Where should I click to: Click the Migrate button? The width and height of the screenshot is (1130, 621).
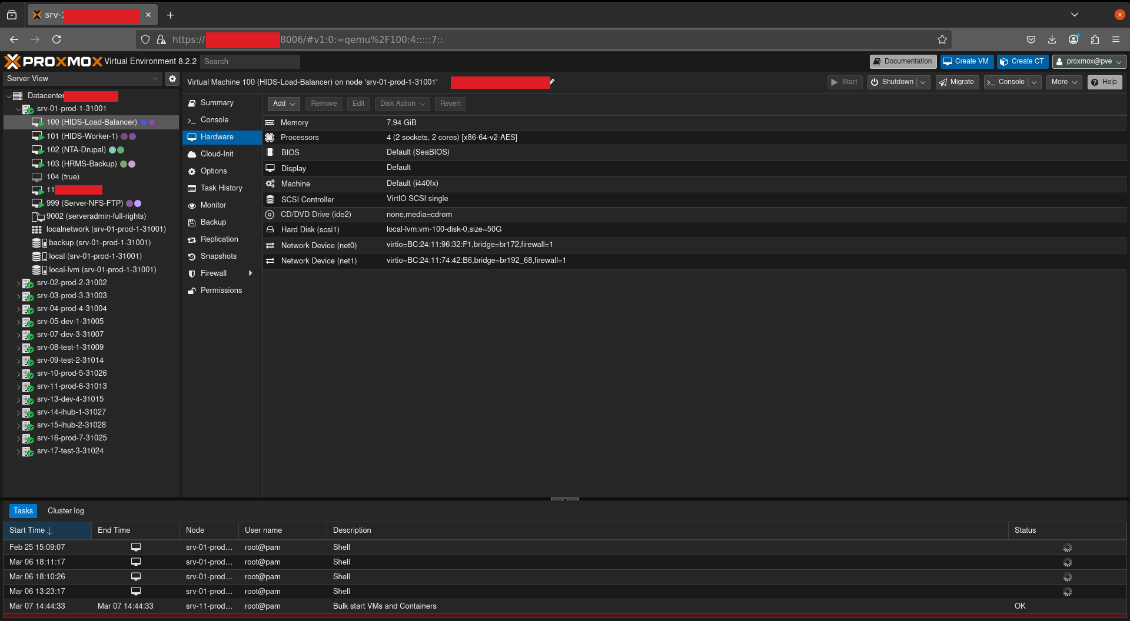tap(957, 82)
